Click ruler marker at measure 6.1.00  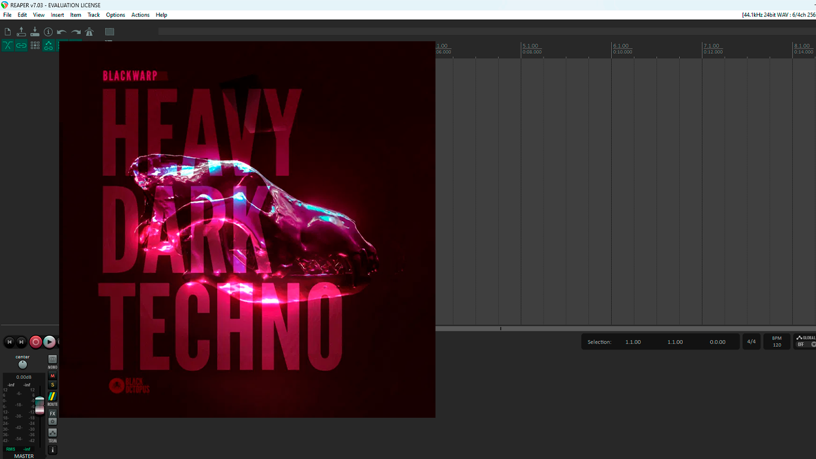click(x=621, y=46)
